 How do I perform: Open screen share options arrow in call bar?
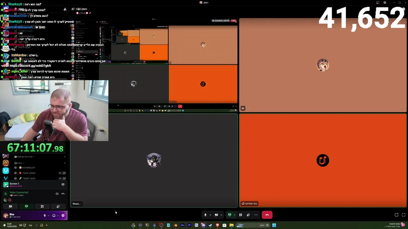[234, 215]
